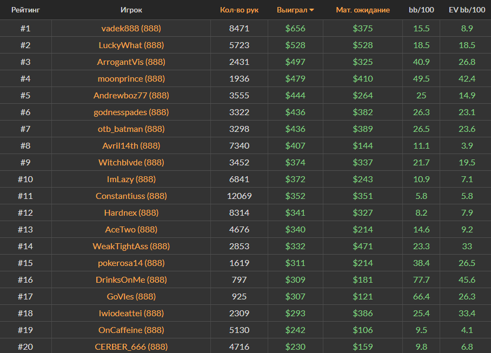Sort by Мат. ожидание column header
Viewport: 491px width, 353px height.
362,10
